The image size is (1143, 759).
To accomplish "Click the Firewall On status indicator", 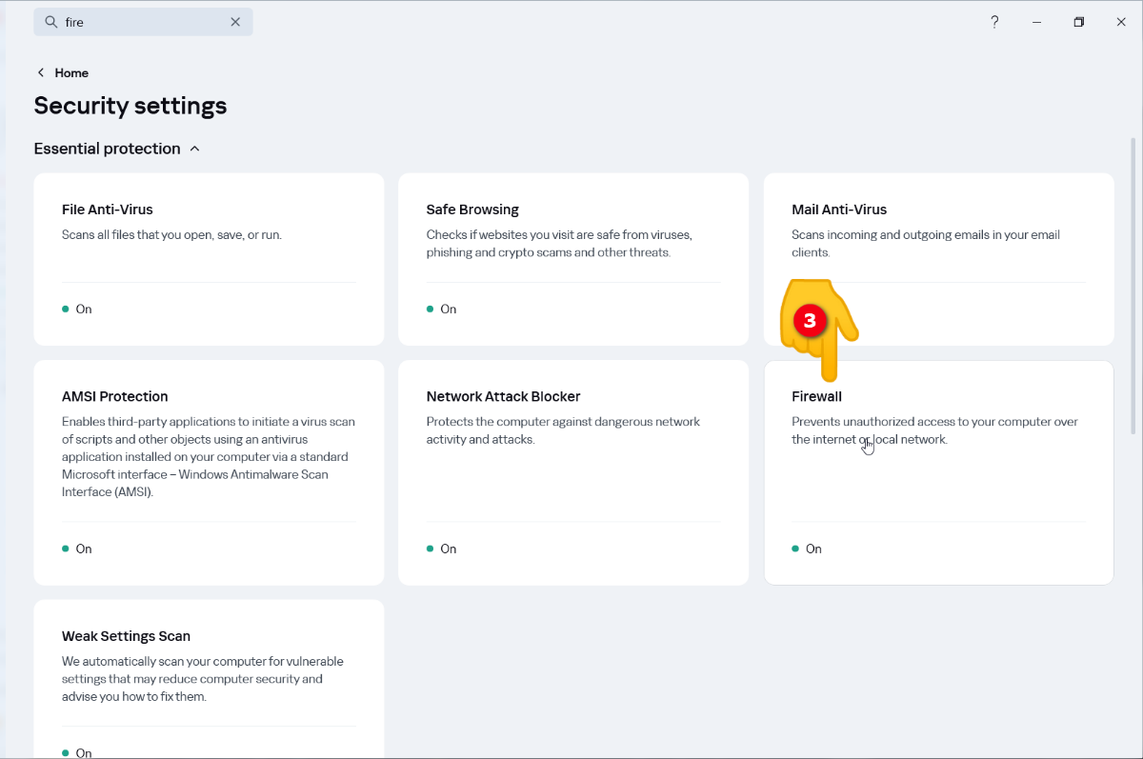I will pyautogui.click(x=808, y=549).
